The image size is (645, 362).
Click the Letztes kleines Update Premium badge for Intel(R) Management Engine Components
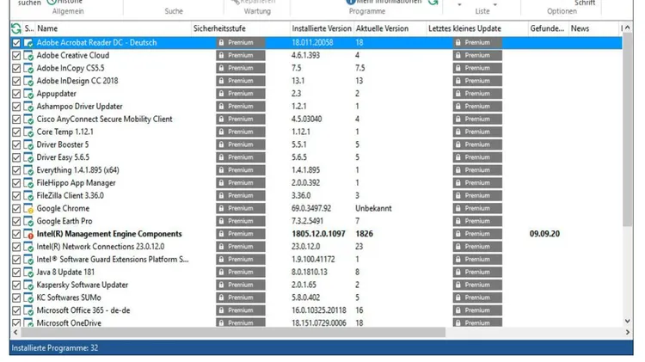tap(477, 234)
